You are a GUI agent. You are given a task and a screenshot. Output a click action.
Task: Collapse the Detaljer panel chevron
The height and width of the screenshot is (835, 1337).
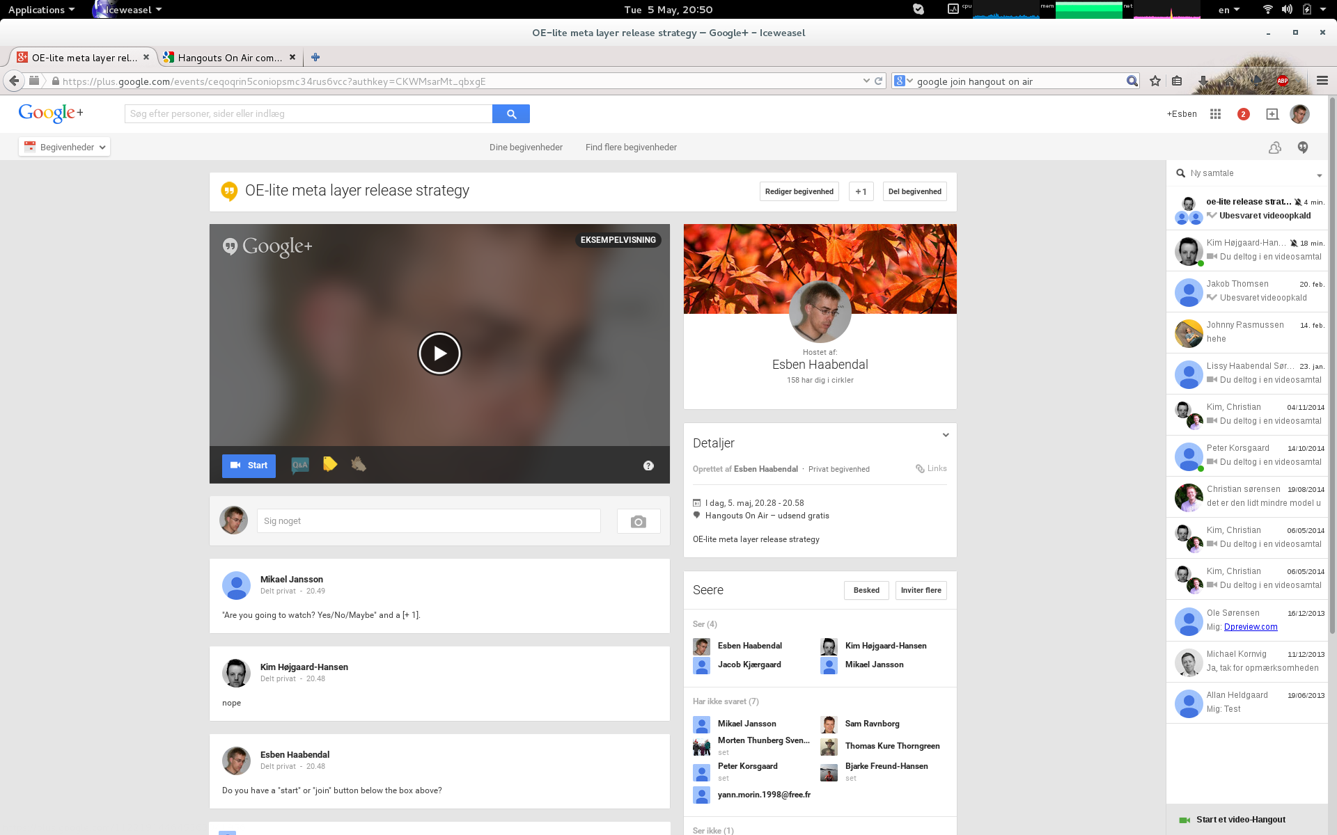(946, 435)
